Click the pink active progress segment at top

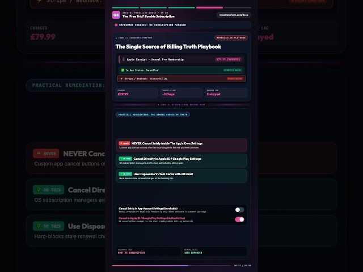[x=209, y=7]
